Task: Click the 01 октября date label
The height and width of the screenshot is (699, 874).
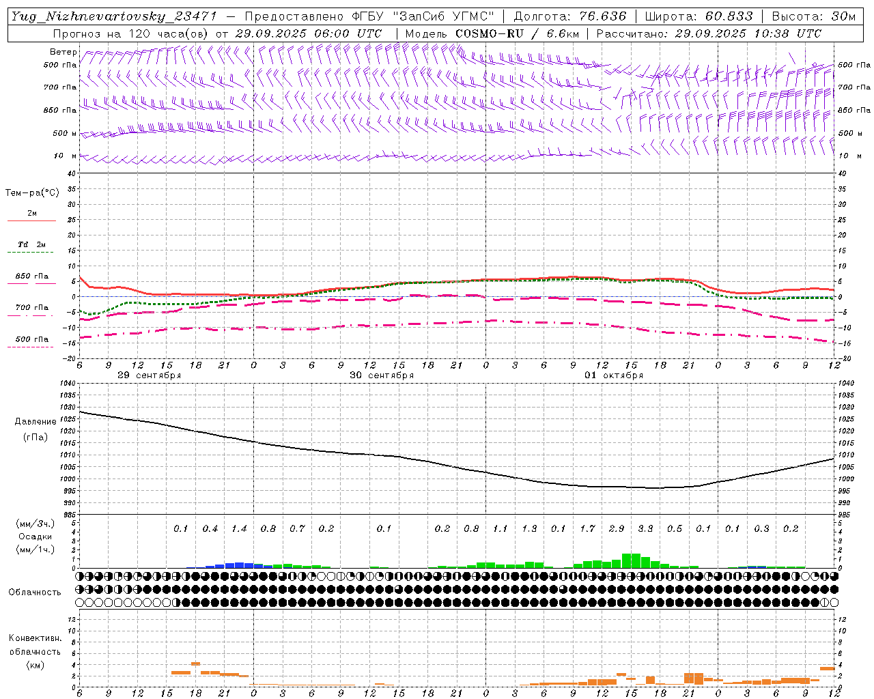Action: [x=614, y=375]
